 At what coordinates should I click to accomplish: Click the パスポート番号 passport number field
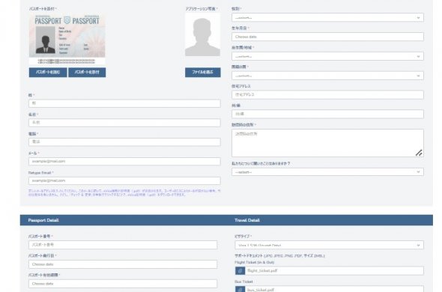tap(123, 245)
